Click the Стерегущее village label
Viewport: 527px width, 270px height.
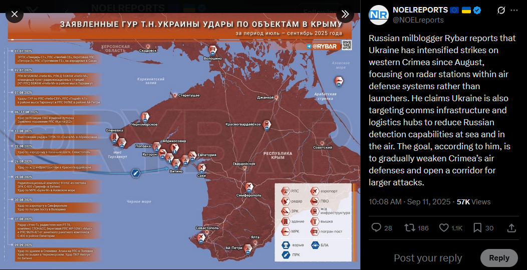(x=188, y=96)
